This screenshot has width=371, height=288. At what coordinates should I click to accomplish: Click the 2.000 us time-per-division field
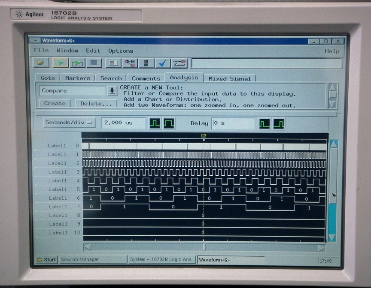point(123,123)
